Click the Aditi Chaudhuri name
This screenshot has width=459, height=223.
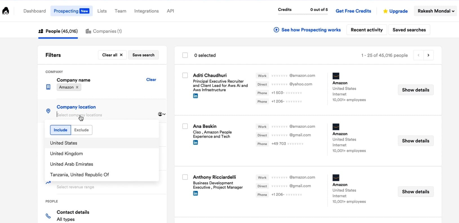click(x=210, y=75)
